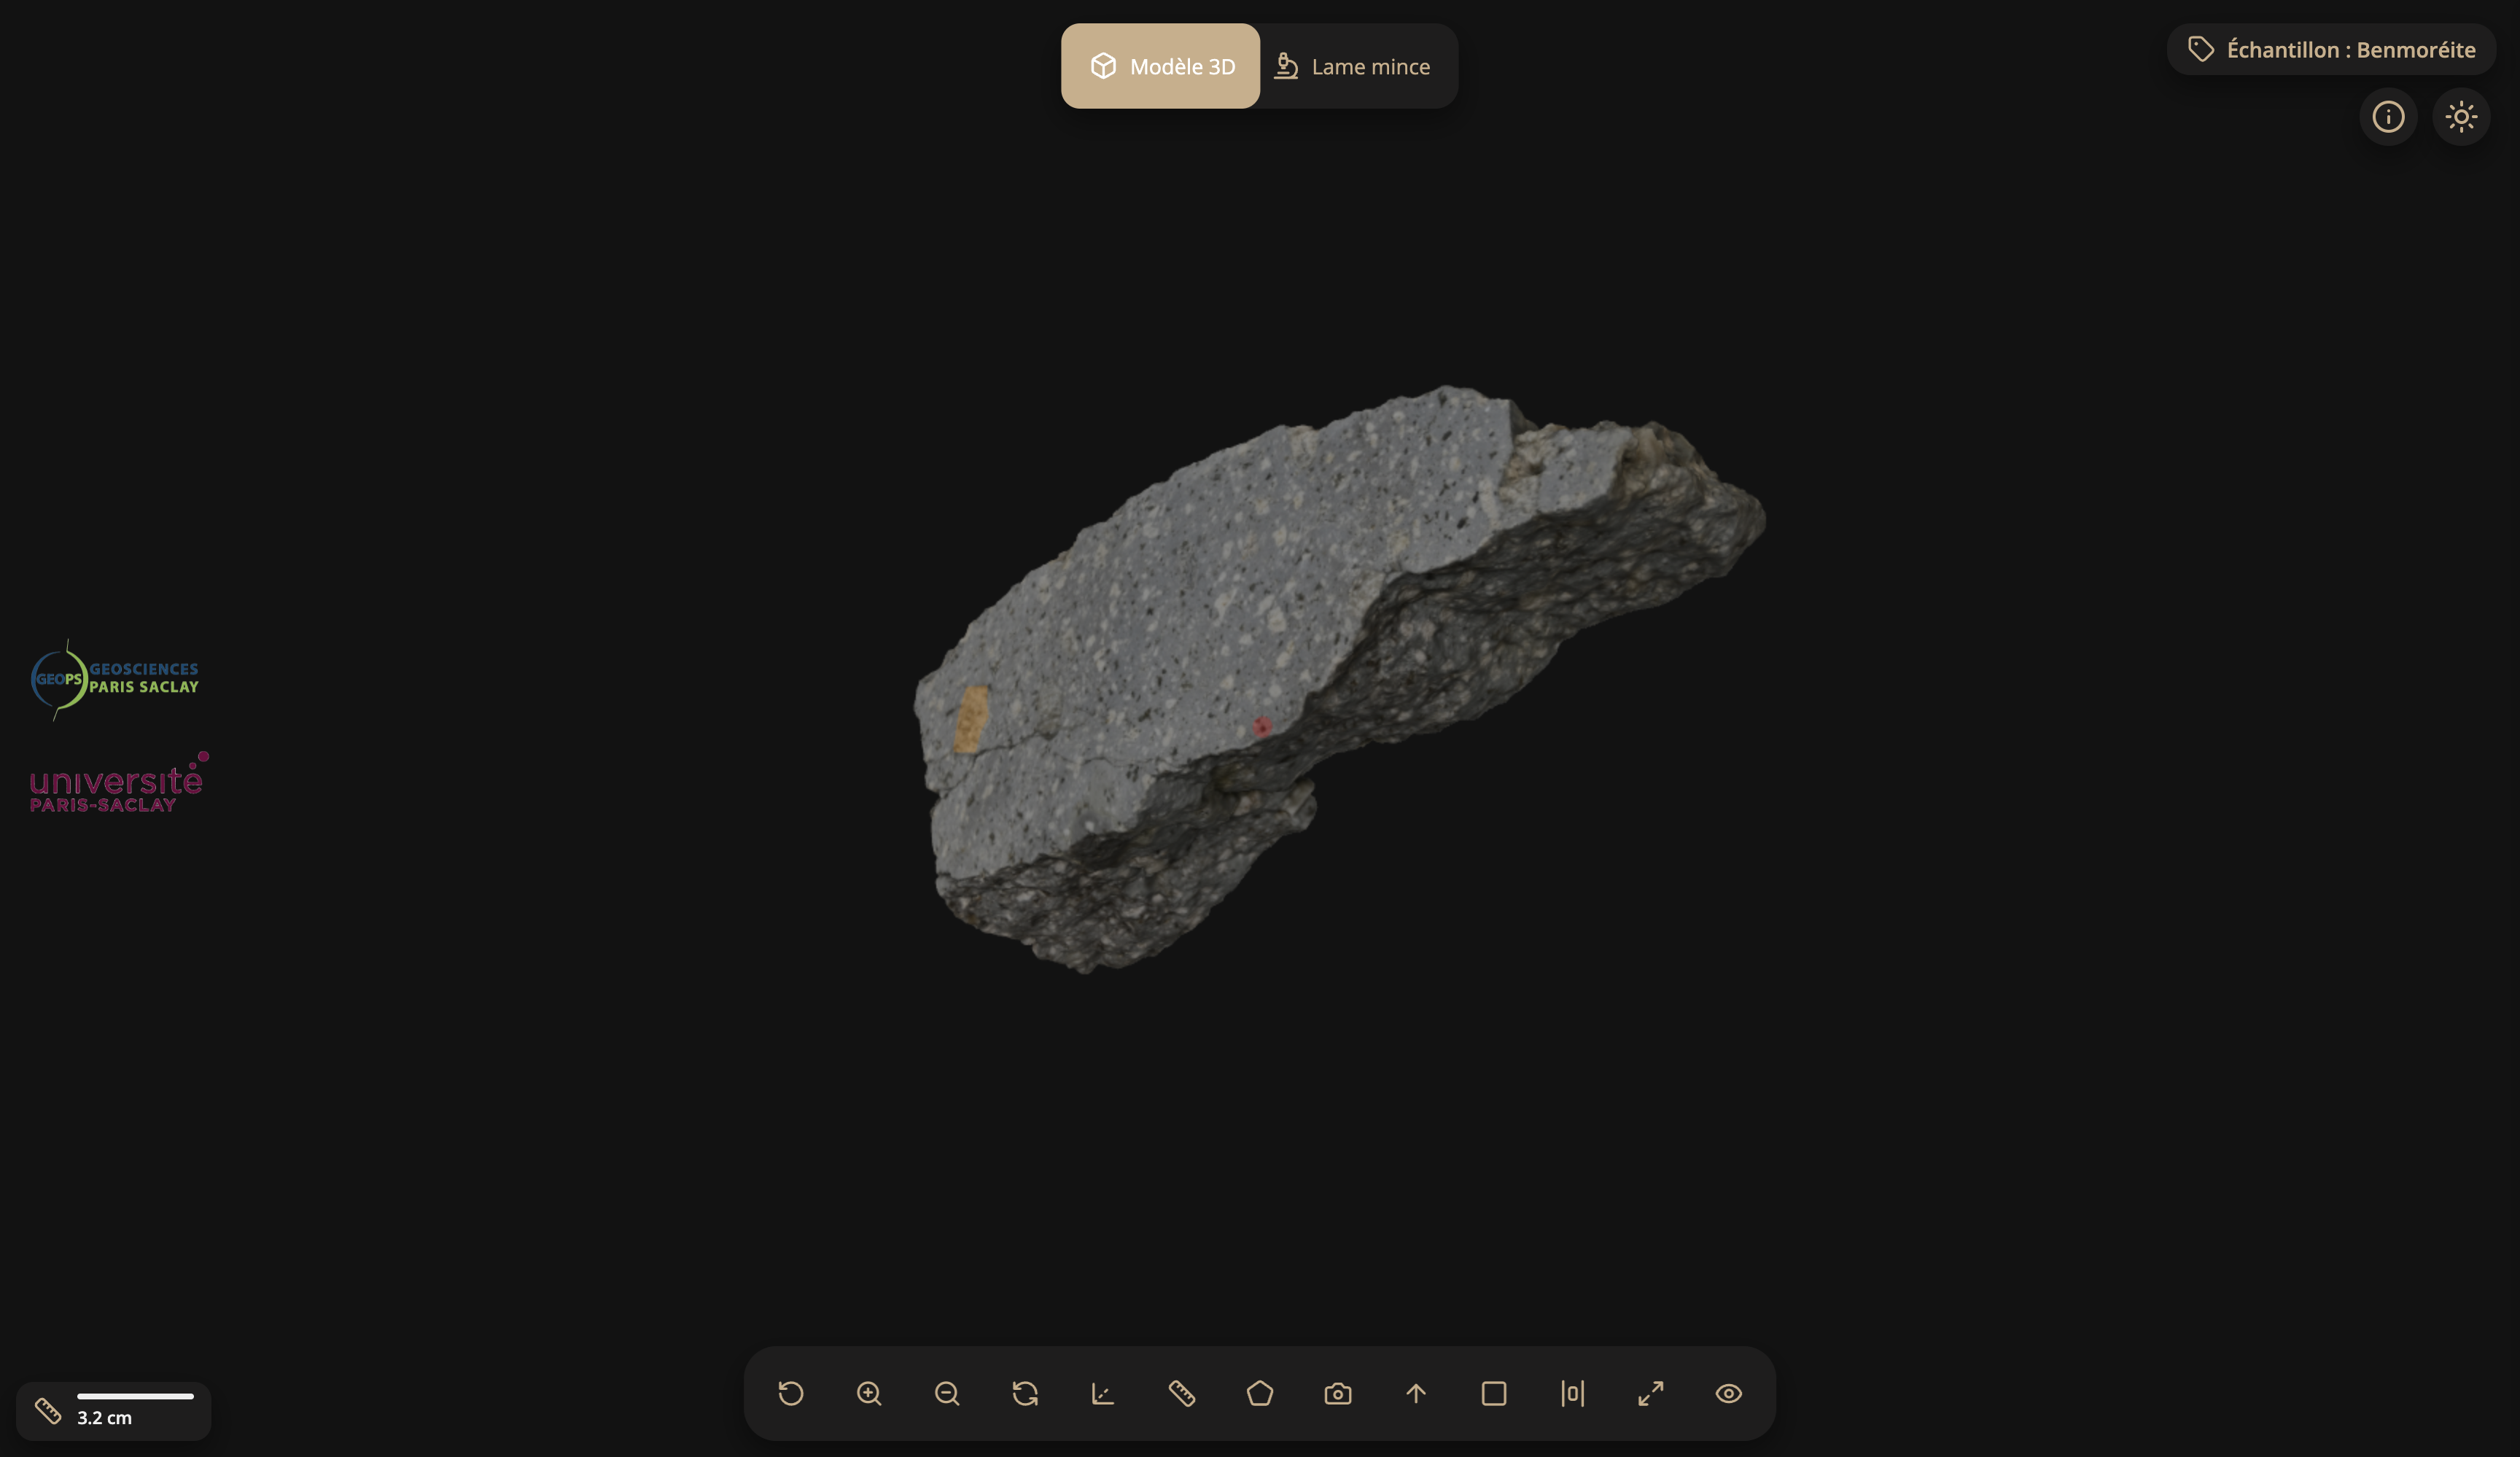Click the Échantillon : Benmoréite label
Viewport: 2520px width, 1457px height.
pos(2331,50)
